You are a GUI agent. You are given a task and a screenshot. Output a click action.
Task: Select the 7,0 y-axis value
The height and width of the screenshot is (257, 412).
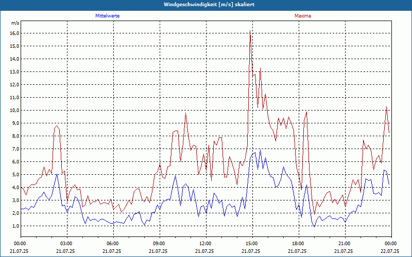(x=16, y=149)
